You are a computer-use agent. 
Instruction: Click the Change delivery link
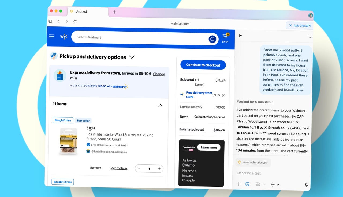click(159, 74)
